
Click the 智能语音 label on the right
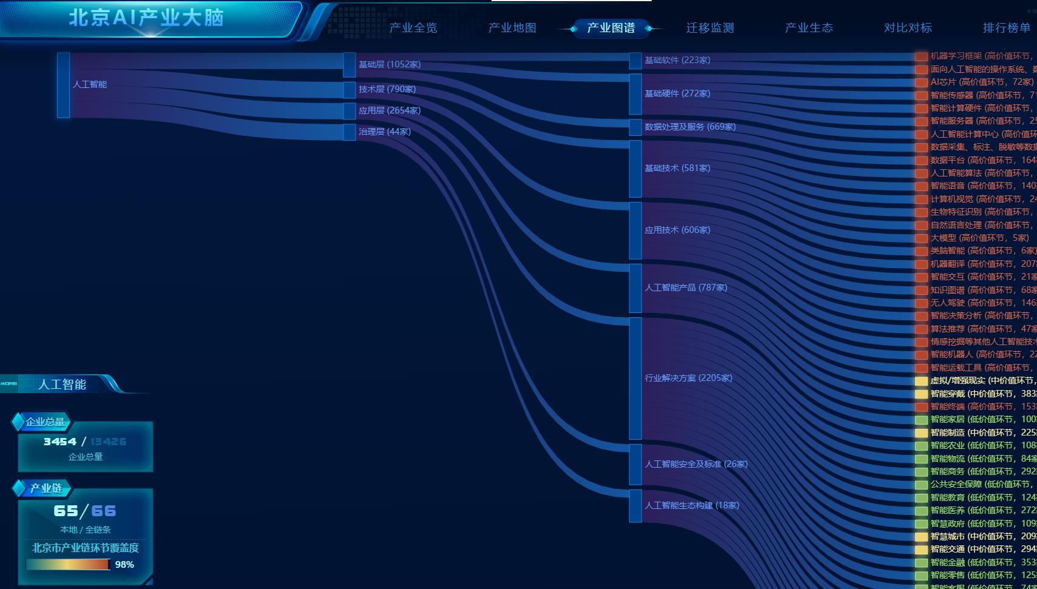[x=953, y=186]
